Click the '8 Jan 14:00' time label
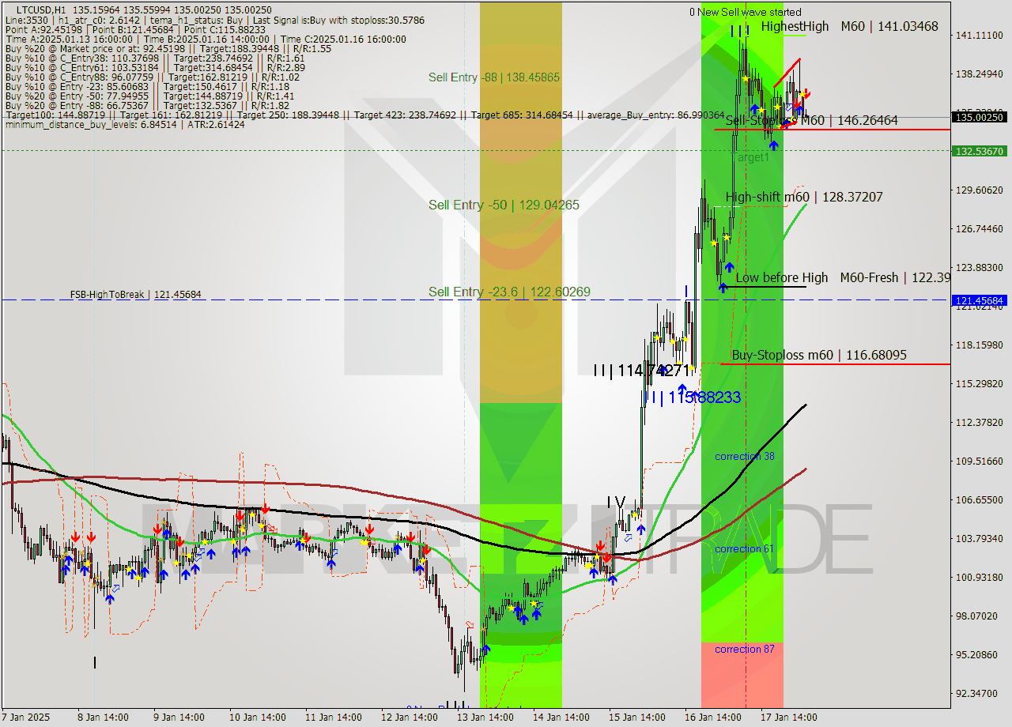This screenshot has width=1012, height=727. tap(104, 718)
